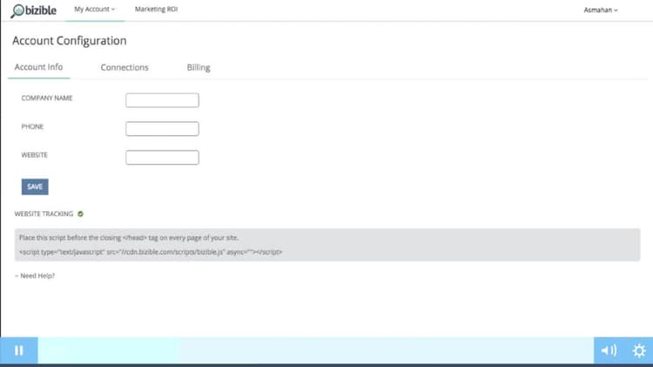Select the Account Info tab

38,67
